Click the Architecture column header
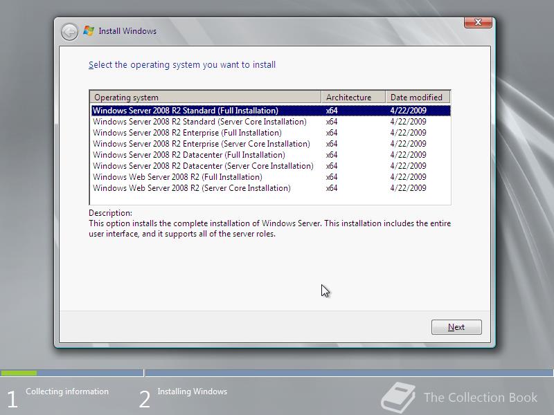The image size is (554, 415). [x=353, y=97]
